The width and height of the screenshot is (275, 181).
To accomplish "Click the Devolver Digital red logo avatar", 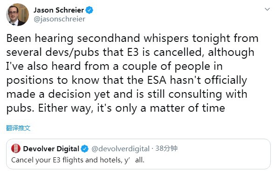I will coord(16,148).
